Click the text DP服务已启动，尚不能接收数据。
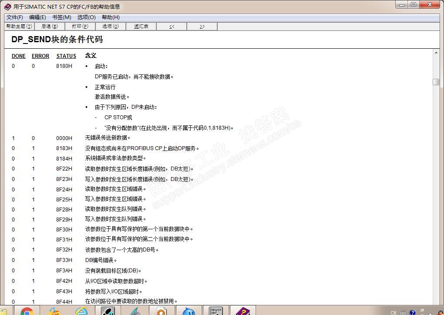This screenshot has height=315, width=444. 134,77
